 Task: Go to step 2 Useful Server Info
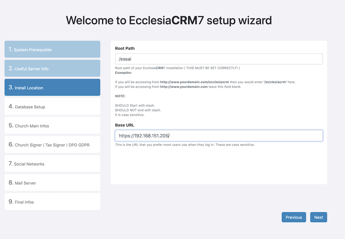tap(53, 68)
